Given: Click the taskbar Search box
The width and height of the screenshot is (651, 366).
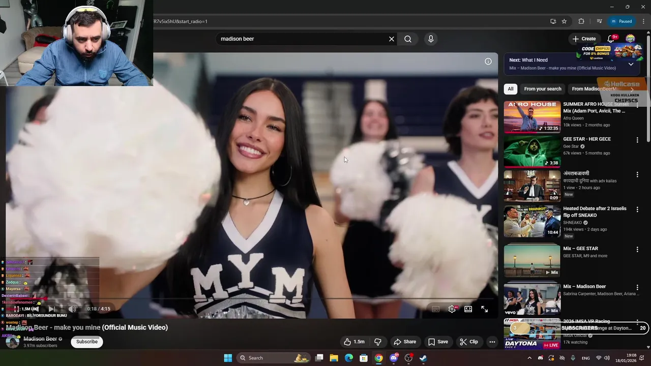Looking at the screenshot, I should [274, 358].
